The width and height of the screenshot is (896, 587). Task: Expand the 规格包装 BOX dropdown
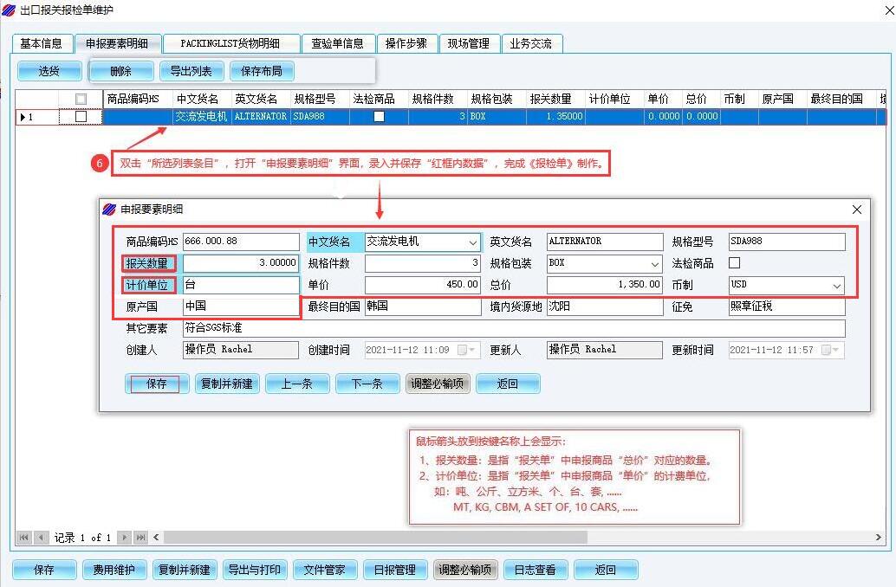point(654,264)
